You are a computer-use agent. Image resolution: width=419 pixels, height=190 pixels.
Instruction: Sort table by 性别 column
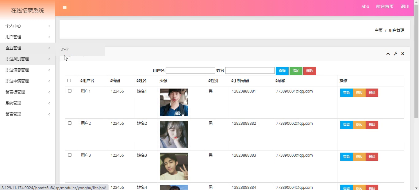[x=213, y=81]
